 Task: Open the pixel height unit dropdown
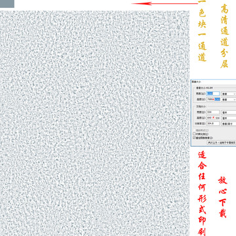click(x=229, y=99)
